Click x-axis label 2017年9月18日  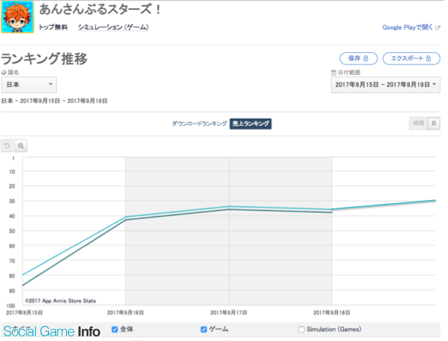[331, 313]
